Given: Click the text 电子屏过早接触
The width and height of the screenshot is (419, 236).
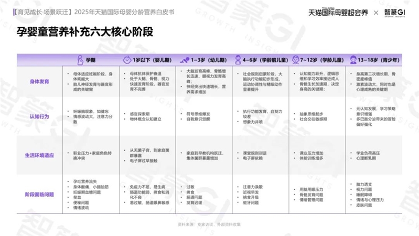Looking at the screenshot, I should (x=144, y=160).
